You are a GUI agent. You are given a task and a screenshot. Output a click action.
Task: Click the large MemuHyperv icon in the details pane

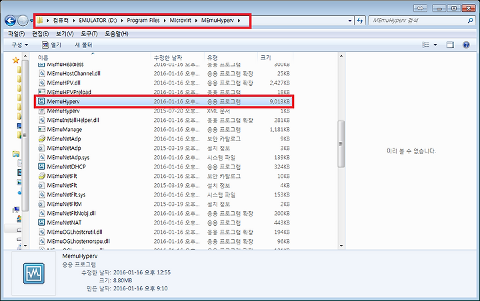point(34,273)
